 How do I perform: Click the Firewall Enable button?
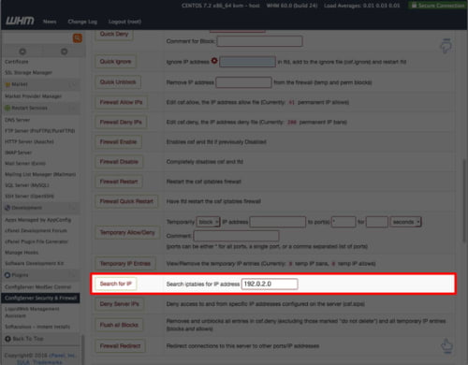click(x=118, y=142)
